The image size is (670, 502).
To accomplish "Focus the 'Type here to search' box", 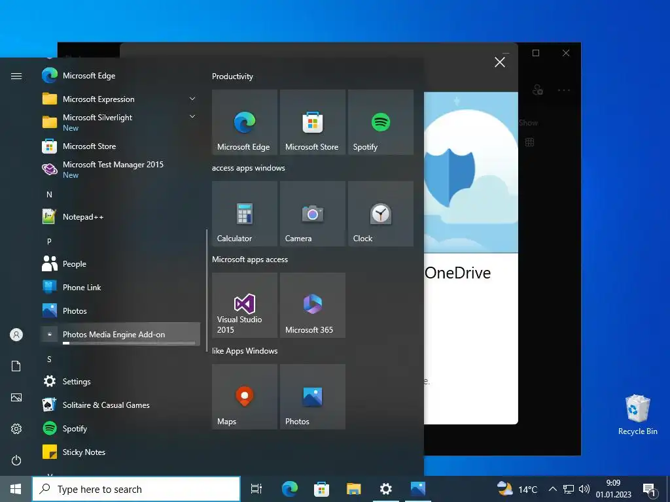I will [136, 489].
